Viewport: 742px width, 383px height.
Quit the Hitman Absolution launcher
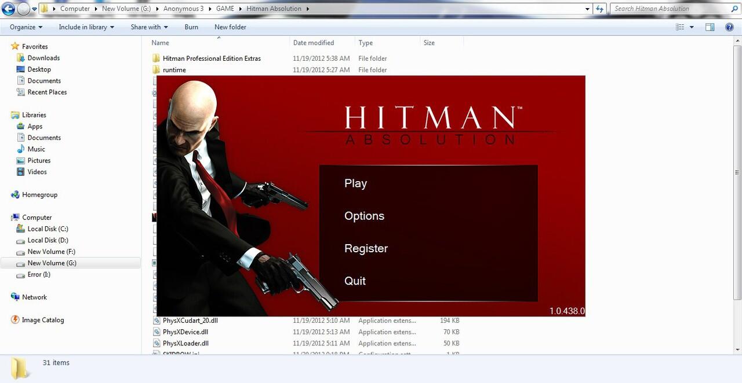355,281
